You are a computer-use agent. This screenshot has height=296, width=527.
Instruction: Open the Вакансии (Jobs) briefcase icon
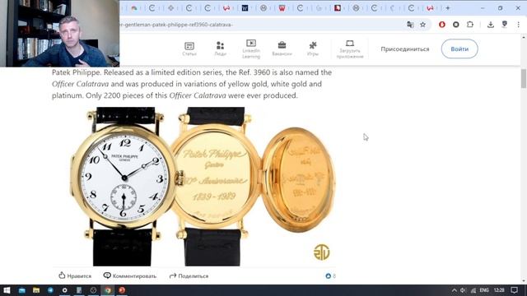(x=282, y=49)
